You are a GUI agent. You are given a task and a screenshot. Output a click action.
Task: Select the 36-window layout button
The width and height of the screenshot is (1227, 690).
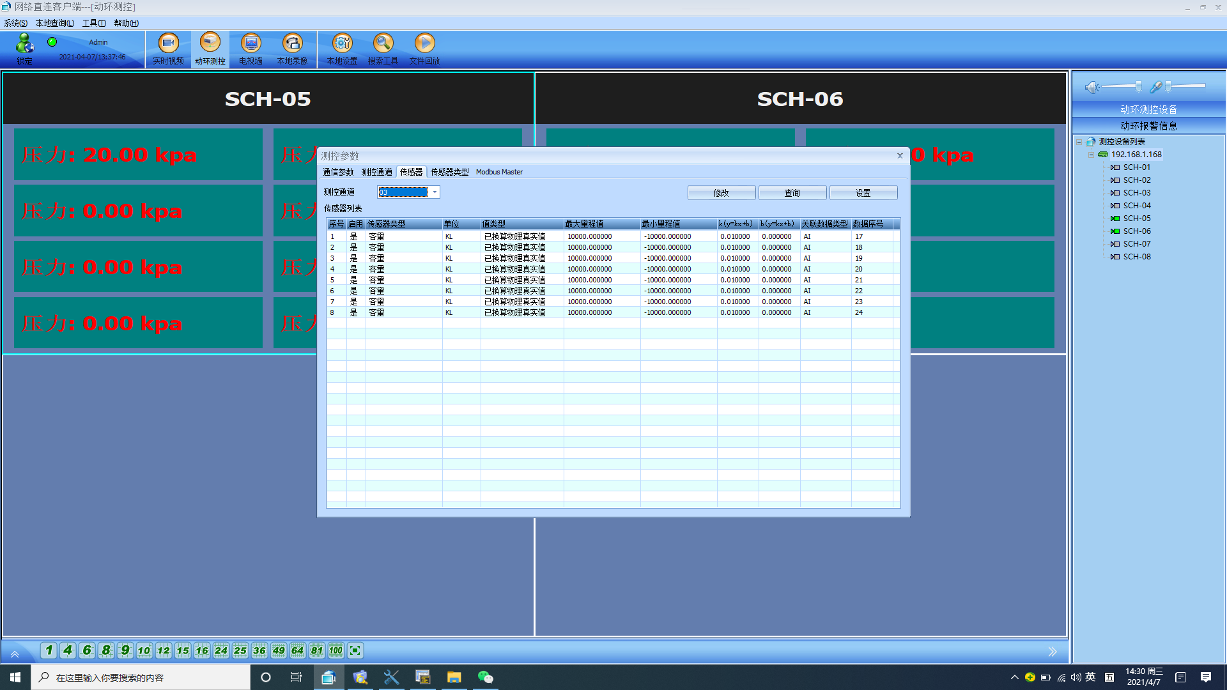tap(259, 650)
